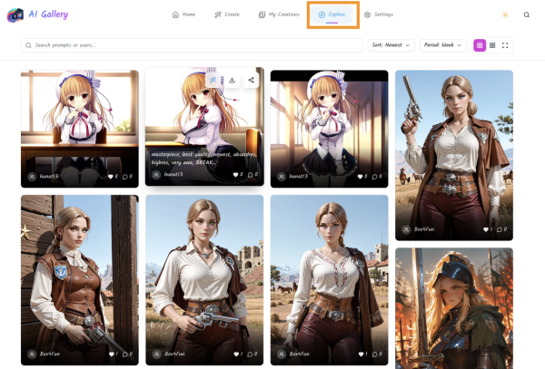This screenshot has width=545, height=369.
Task: Click user avatar on hovered prompt card
Action: click(x=157, y=174)
